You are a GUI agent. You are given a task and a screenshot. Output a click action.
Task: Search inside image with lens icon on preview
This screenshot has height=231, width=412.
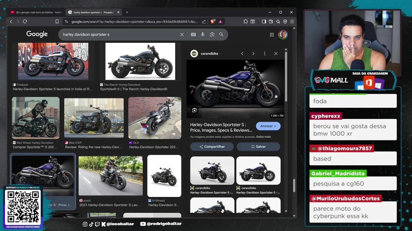pyautogui.click(x=194, y=110)
